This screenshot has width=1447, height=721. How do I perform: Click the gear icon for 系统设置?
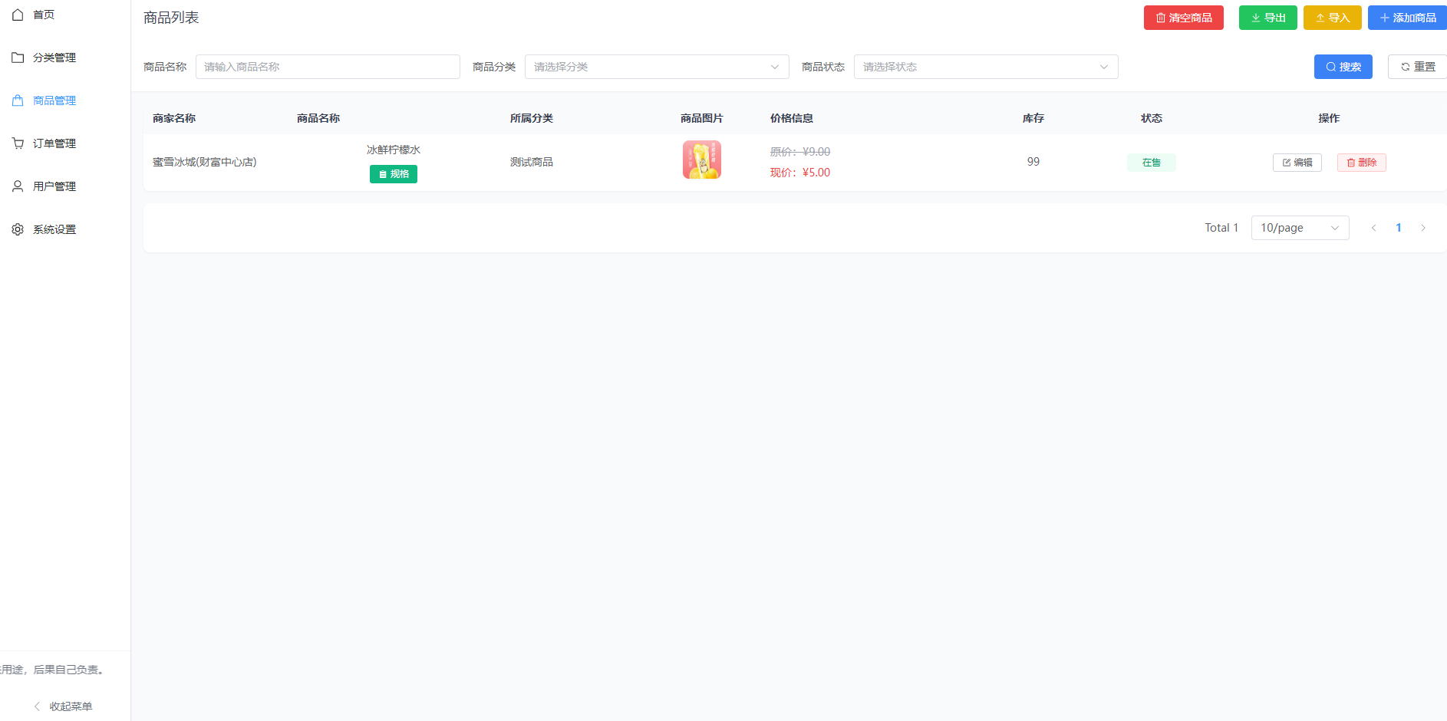18,229
